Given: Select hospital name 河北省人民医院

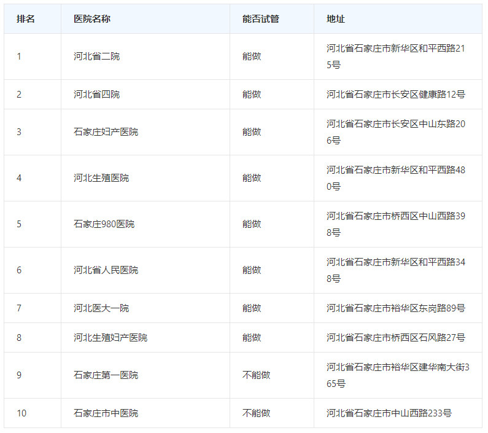Looking at the screenshot, I should click(106, 270).
